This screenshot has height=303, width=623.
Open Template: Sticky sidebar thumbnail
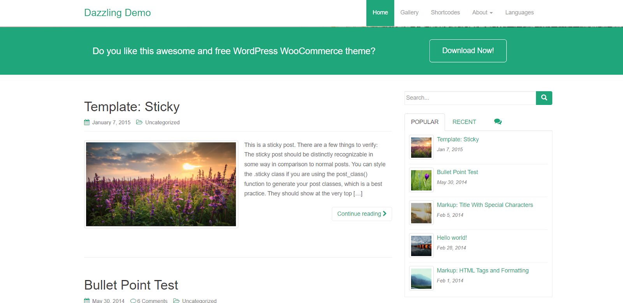click(x=421, y=147)
